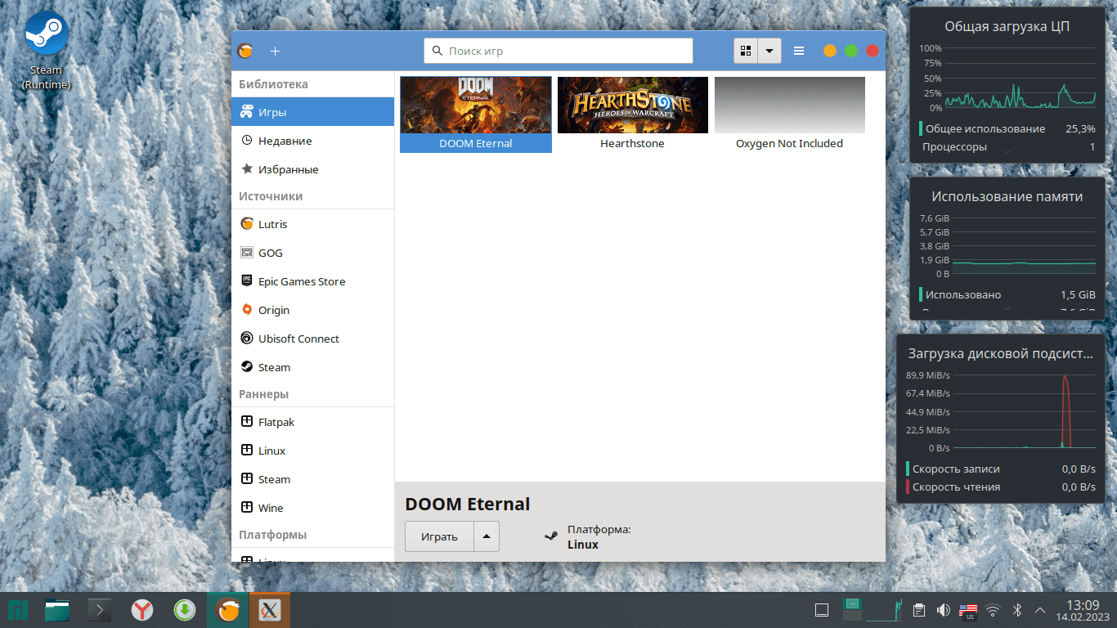Click the plus icon to add a game
Viewport: 1117px width, 628px height.
275,51
